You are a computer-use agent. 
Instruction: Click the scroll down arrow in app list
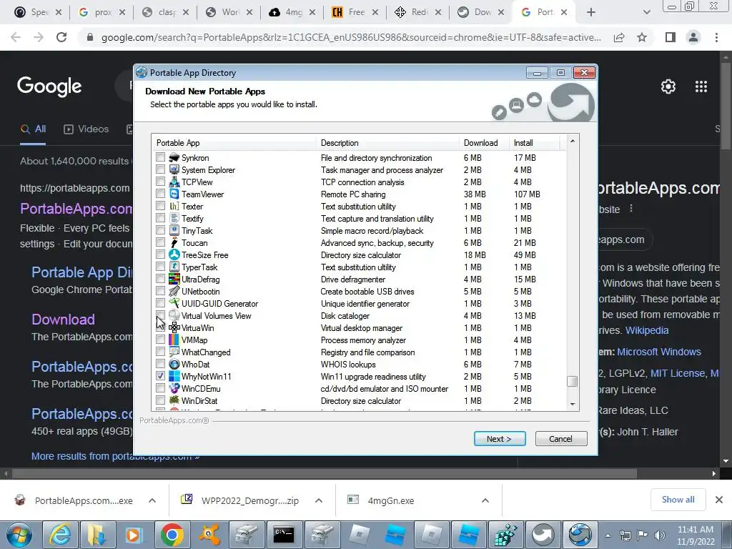point(573,405)
